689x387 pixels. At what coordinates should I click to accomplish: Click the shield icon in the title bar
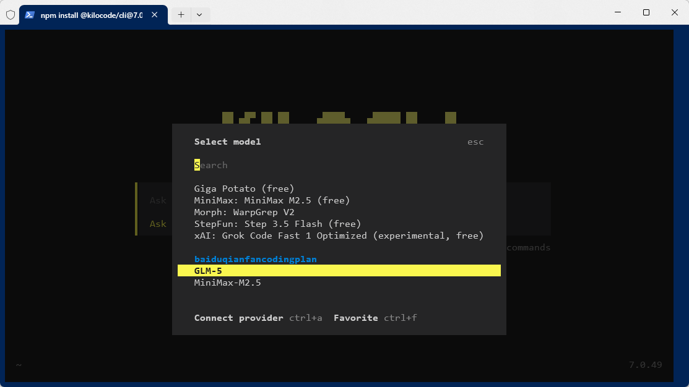(10, 14)
